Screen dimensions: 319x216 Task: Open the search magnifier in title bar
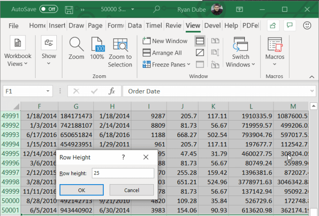point(157,9)
